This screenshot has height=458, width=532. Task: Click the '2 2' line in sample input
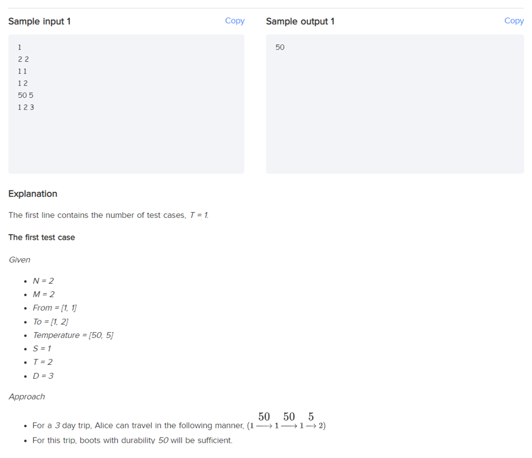click(x=23, y=59)
